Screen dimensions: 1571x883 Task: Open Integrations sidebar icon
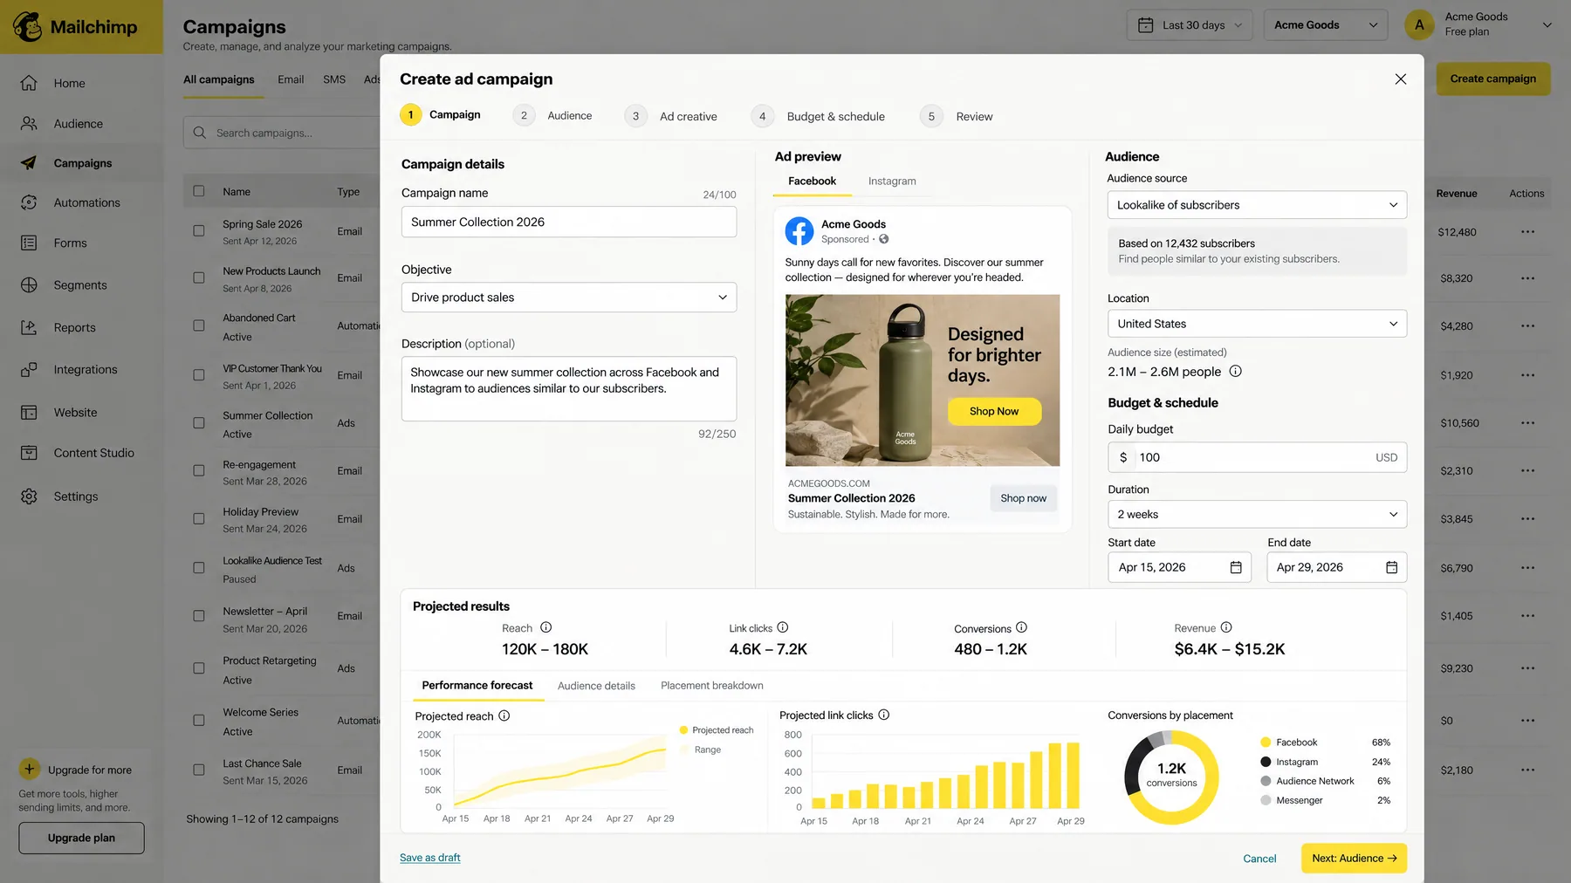click(x=29, y=370)
